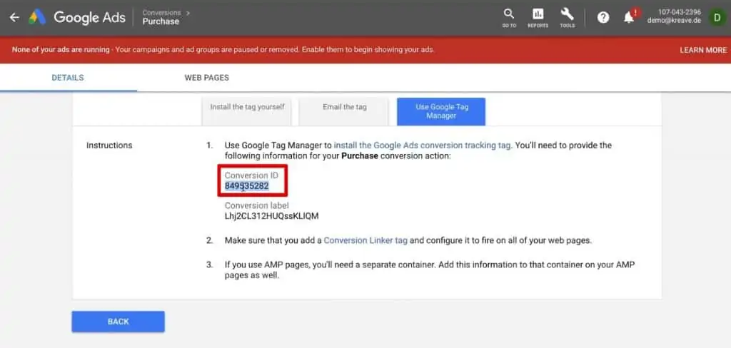Click the Conversion label field label
This screenshot has height=348, width=731.
click(x=257, y=205)
